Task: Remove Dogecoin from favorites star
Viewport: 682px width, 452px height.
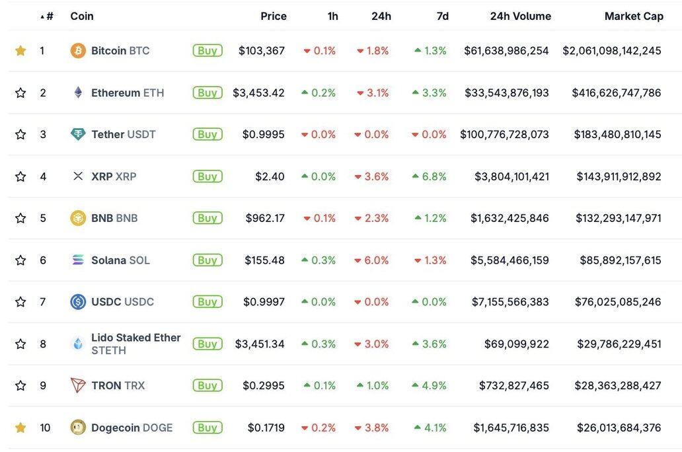Action: pos(20,428)
